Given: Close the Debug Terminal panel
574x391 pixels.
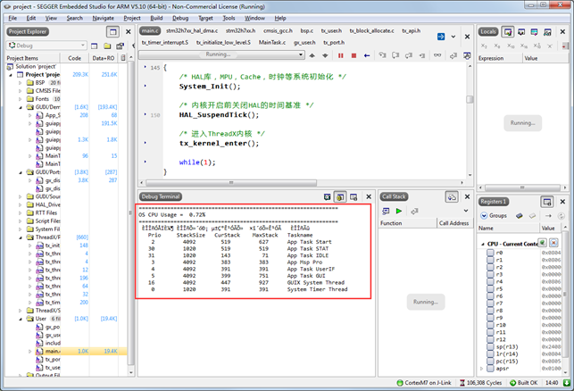Looking at the screenshot, I should pyautogui.click(x=367, y=196).
